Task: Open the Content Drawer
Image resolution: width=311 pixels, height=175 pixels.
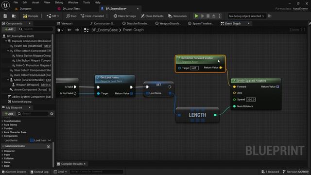Action: coord(14,172)
